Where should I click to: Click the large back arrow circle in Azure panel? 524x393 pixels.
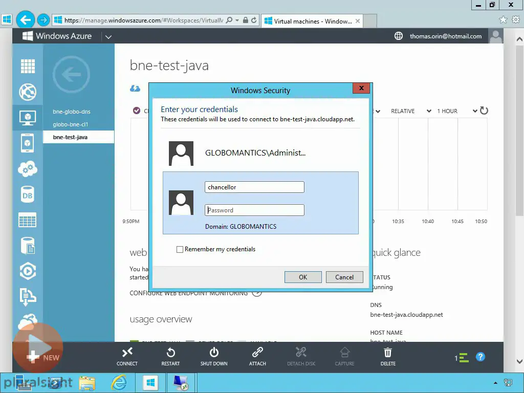click(71, 75)
